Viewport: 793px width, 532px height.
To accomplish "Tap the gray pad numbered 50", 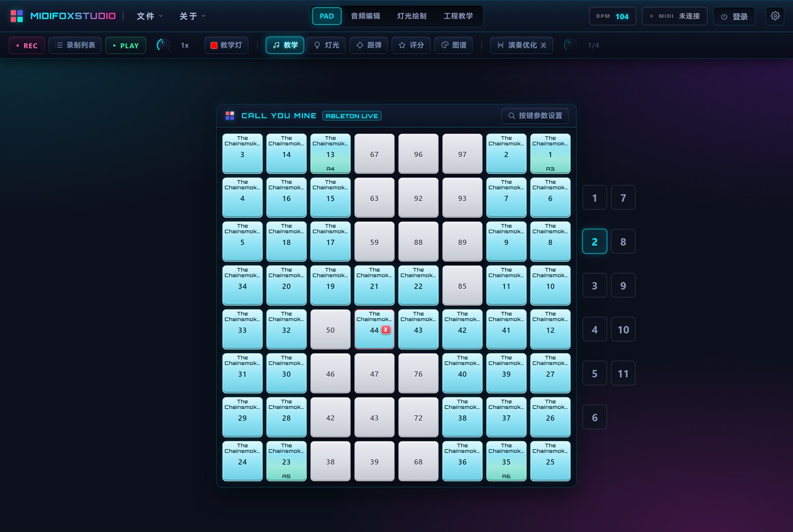I will (x=331, y=330).
